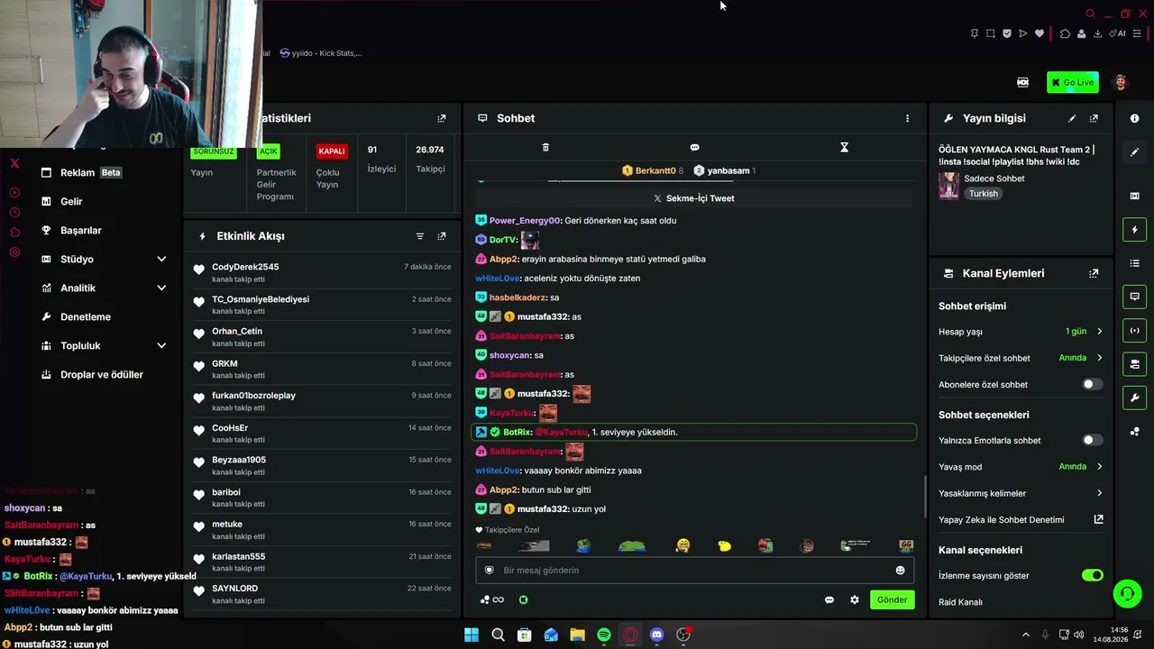
Task: Open the Raid Kanalı option
Action: (960, 602)
